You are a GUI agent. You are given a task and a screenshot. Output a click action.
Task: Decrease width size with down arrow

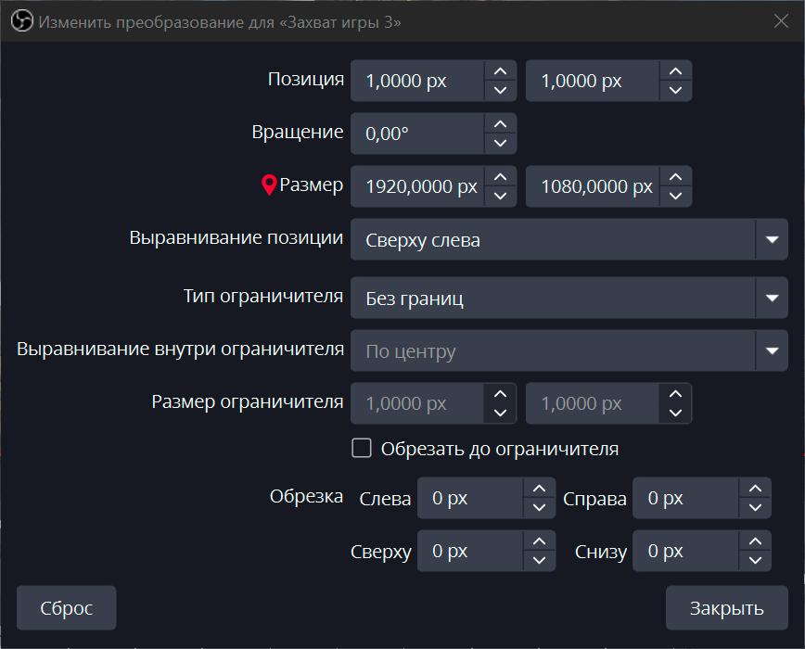500,197
